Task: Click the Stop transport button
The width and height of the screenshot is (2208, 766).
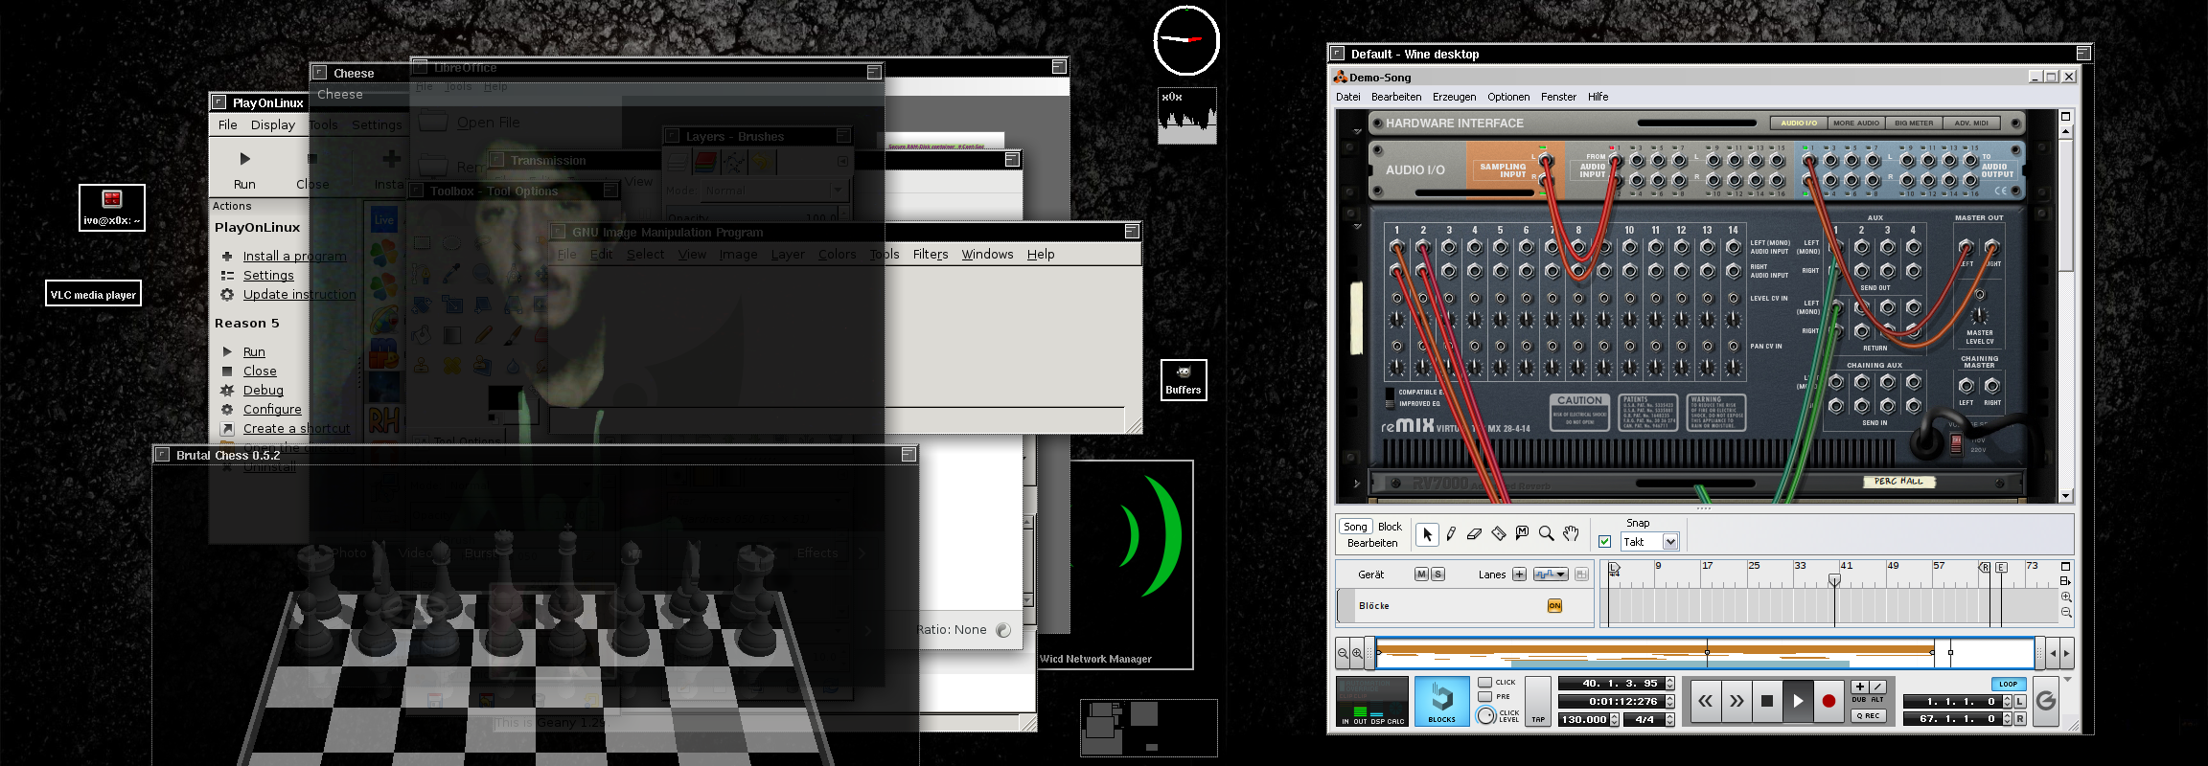Action: pos(1767,702)
